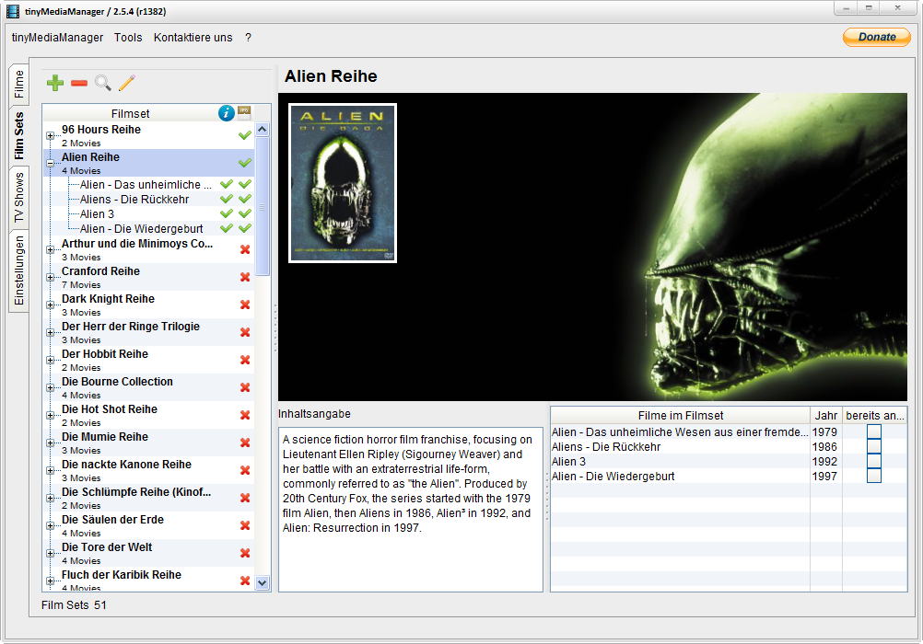Click the 'bereits an...' column header
Screen dimensions: 923x644
point(875,415)
